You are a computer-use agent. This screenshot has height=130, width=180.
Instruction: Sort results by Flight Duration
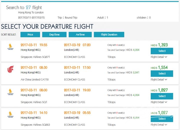coord(109,34)
